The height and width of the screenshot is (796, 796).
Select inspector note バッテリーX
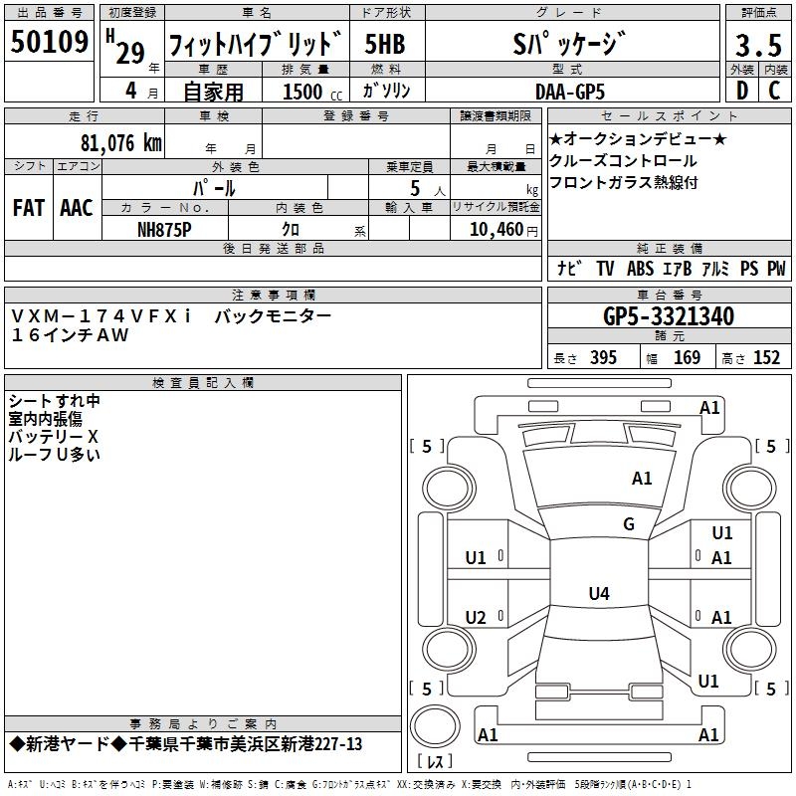[53, 437]
